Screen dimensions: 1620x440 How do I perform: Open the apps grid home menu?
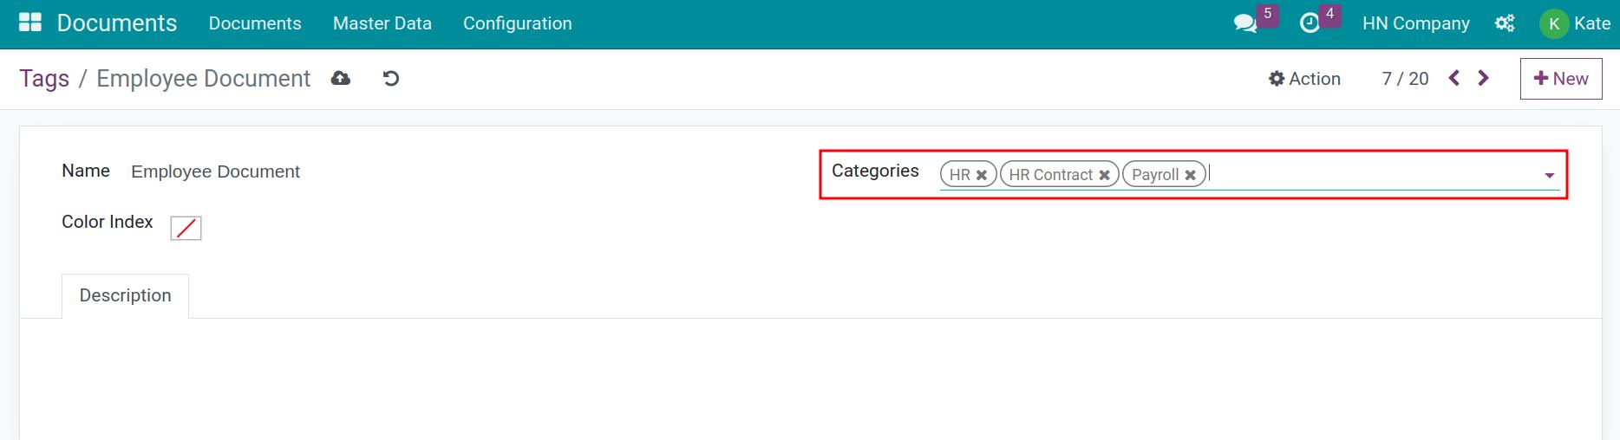coord(30,23)
